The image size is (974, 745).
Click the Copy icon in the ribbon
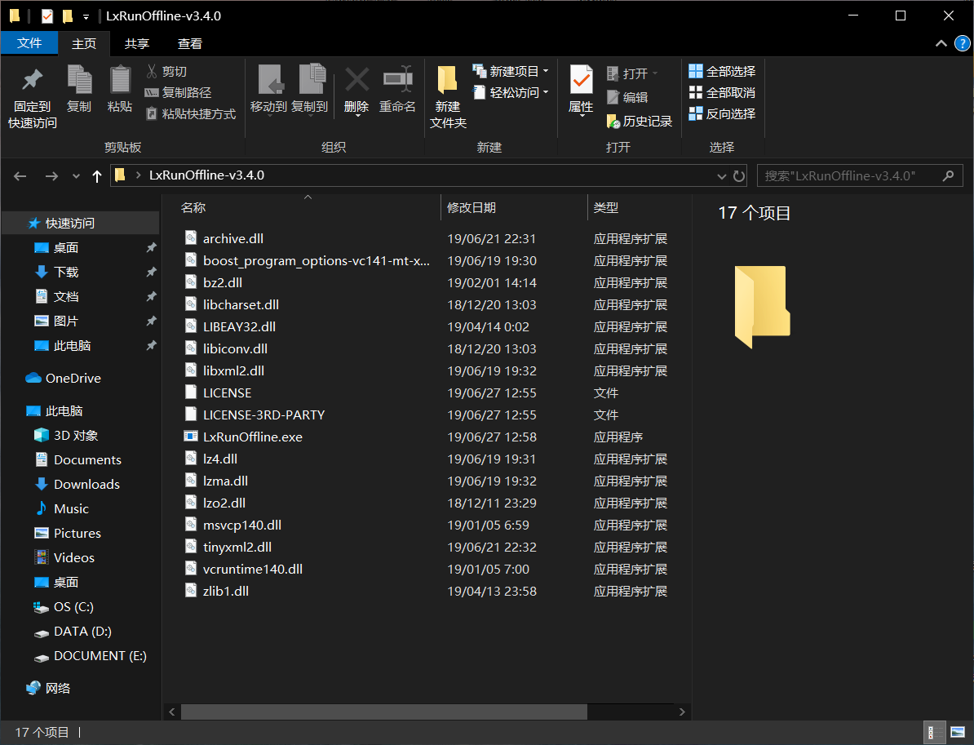point(79,90)
